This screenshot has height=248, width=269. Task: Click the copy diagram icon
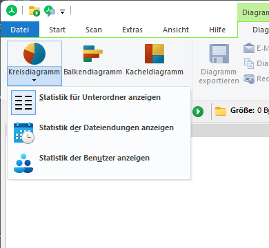[x=249, y=63]
